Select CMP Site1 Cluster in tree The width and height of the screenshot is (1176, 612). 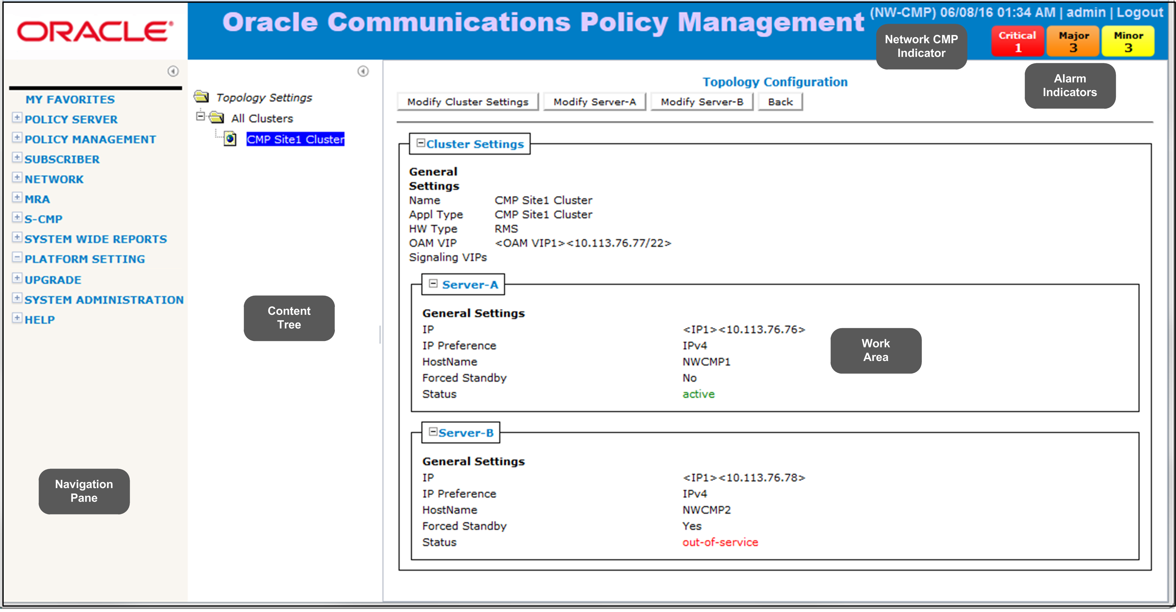click(x=295, y=139)
